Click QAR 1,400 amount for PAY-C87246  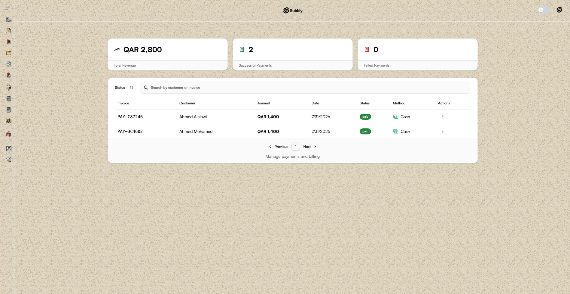pos(268,117)
